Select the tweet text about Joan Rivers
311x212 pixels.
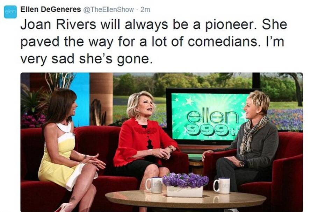pos(154,42)
